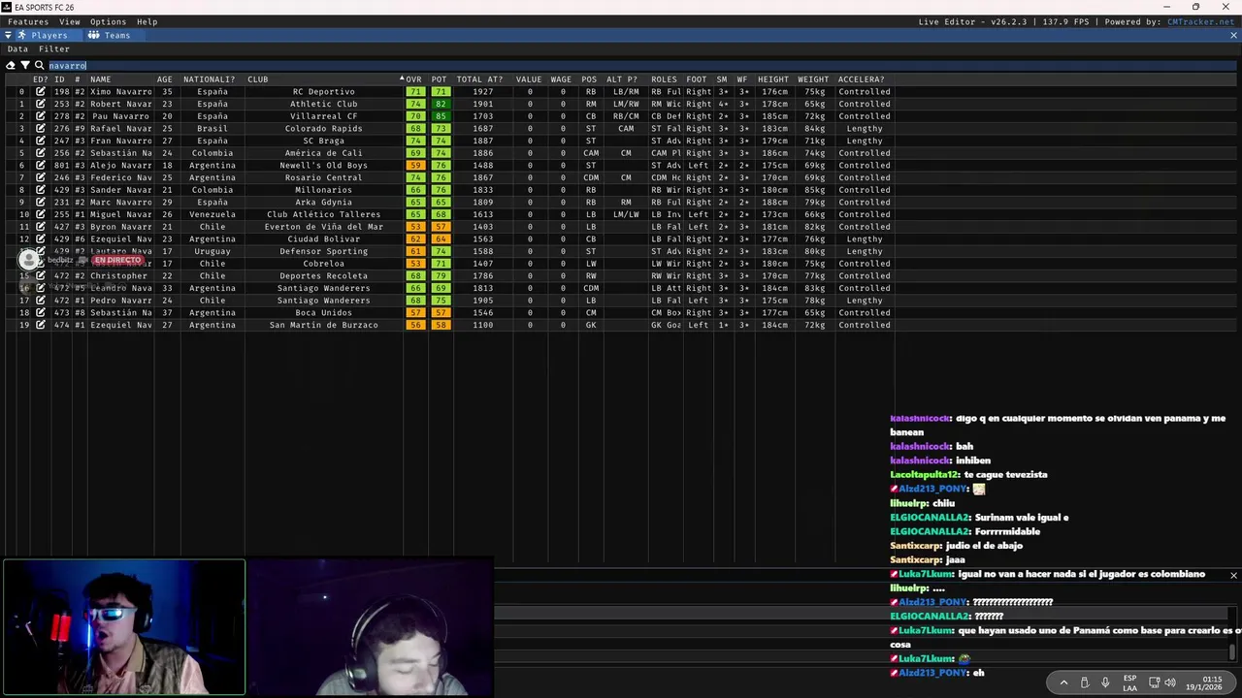Click the microphone icon in system tray
1242x698 pixels.
(1105, 682)
